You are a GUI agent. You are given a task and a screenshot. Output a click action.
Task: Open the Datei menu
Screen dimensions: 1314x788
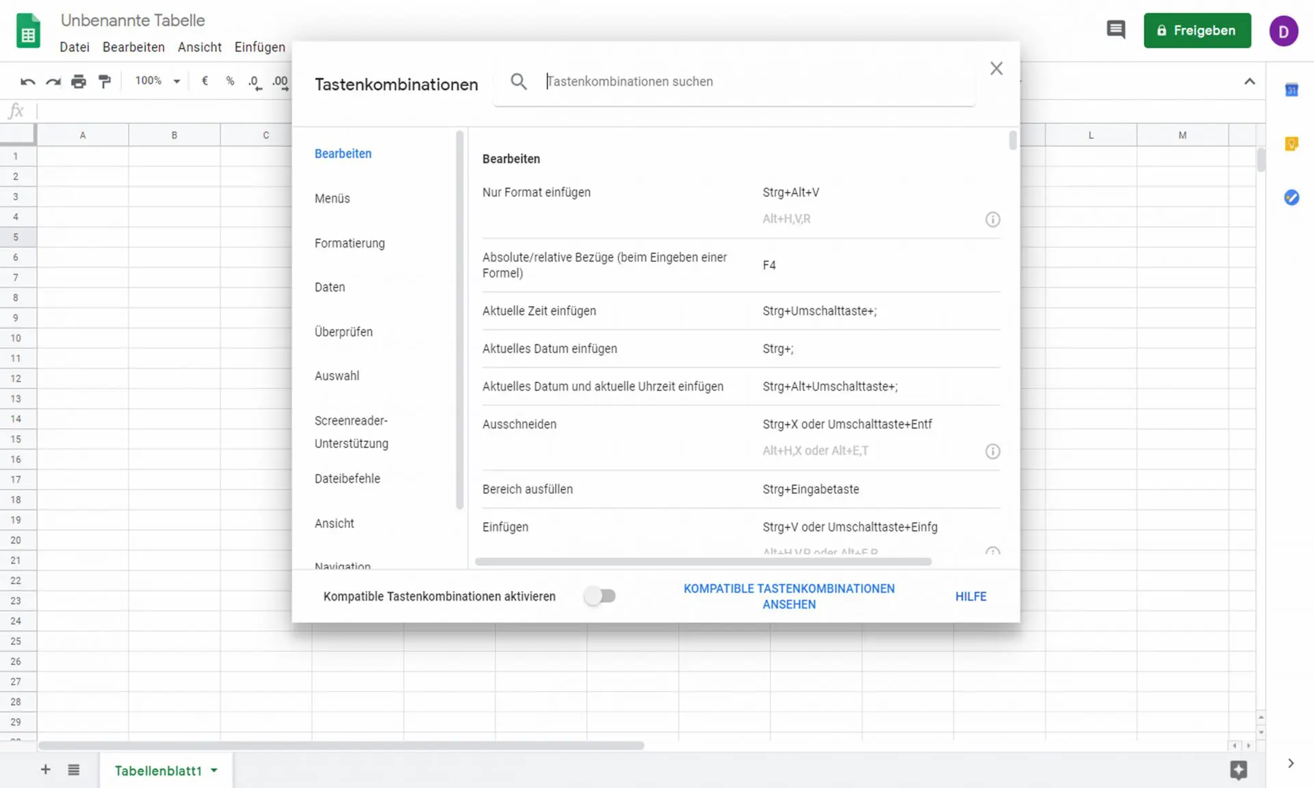coord(75,47)
